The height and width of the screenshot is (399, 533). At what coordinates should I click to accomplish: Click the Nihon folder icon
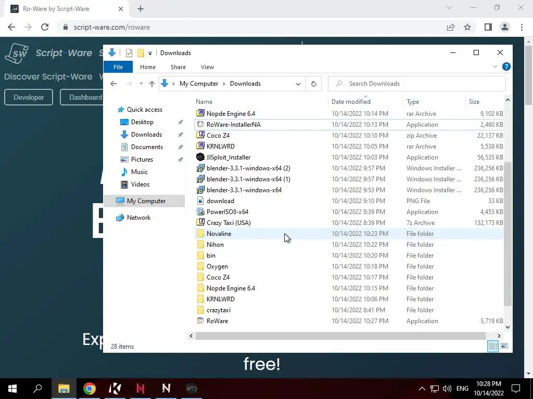coord(200,244)
